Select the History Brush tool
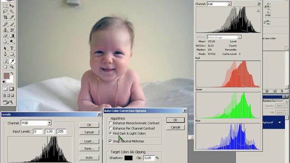Screen dimensions: 290x163 tap(12, 30)
